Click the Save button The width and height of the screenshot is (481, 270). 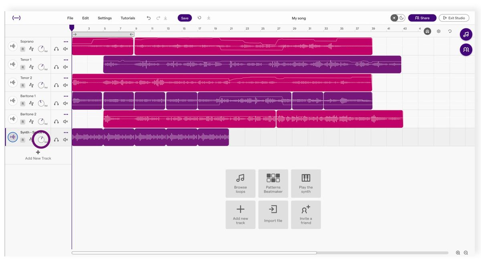184,18
